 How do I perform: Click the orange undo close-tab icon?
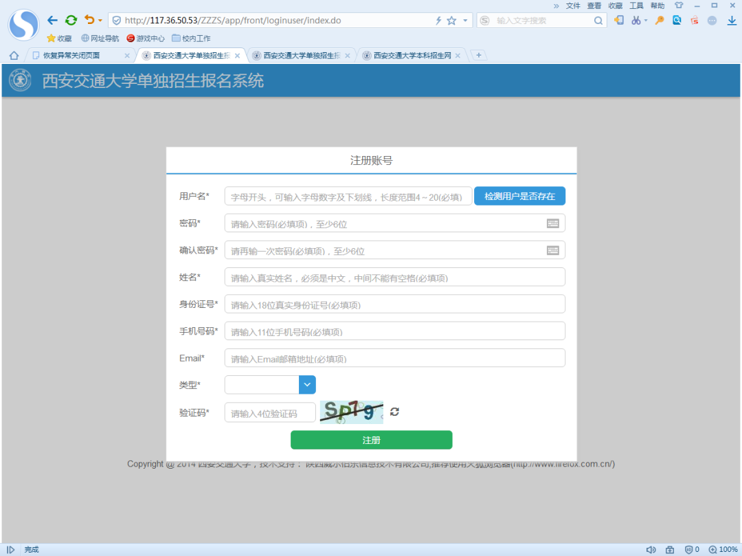pyautogui.click(x=89, y=20)
